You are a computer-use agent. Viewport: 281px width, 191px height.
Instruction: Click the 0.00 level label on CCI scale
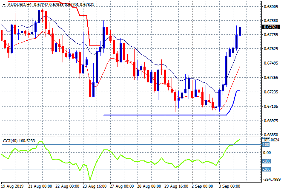pos(267,153)
